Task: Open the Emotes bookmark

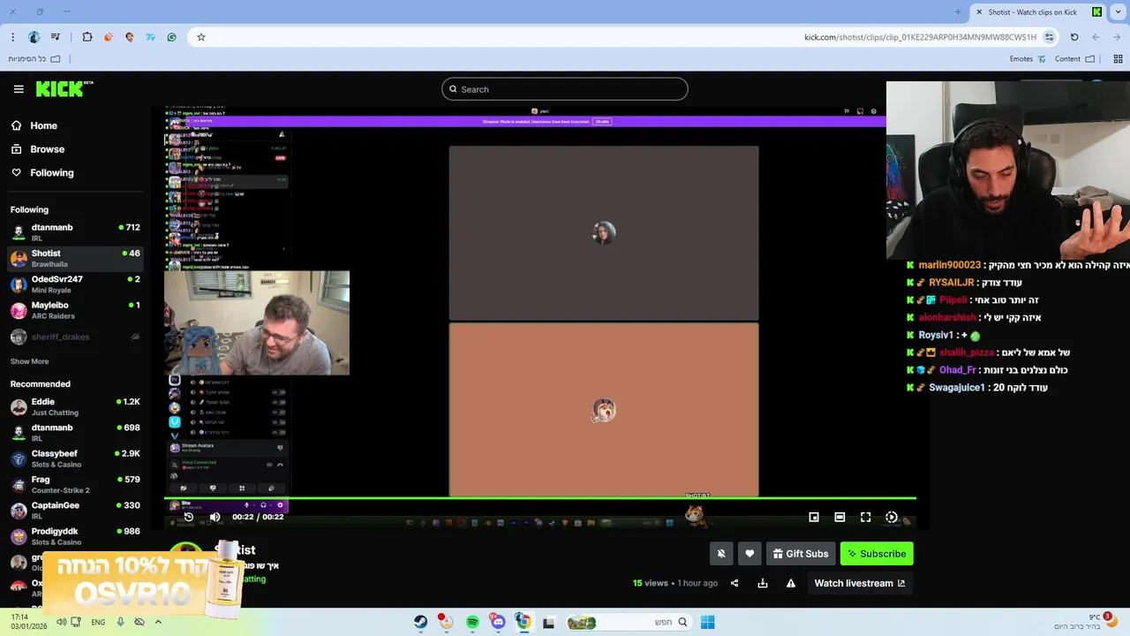Action: [x=1028, y=59]
